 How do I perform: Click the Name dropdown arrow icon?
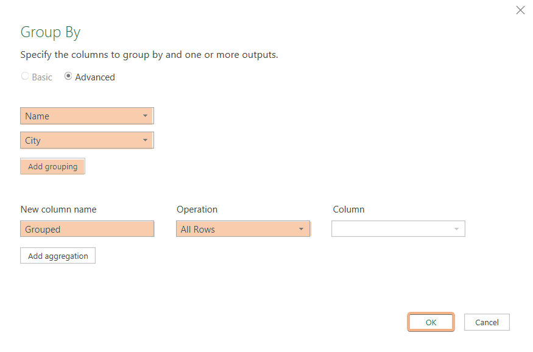tap(146, 116)
